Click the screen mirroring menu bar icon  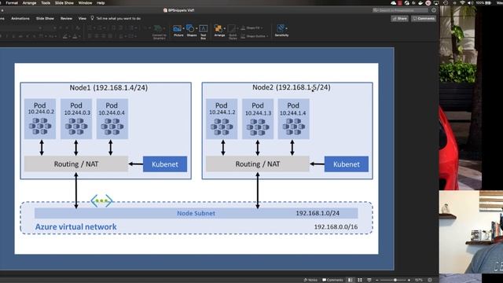coord(436,3)
